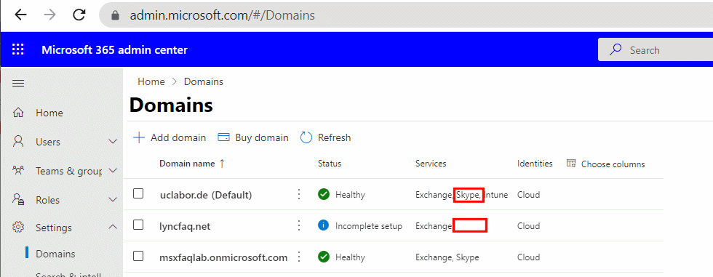Open Choose columns
Screen dimensions: 713x277
pyautogui.click(x=605, y=164)
